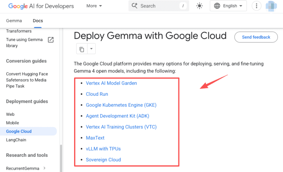The height and width of the screenshot is (172, 283).
Task: Click the search sparkle magnifier icon
Action: point(134,6)
